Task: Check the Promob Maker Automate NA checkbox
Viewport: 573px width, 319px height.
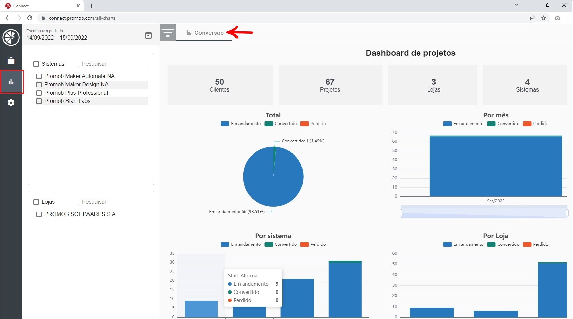Action: [39, 76]
